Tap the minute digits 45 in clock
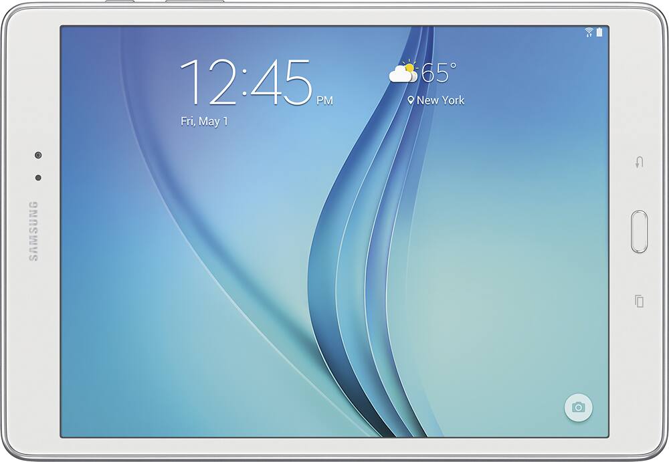Viewport: 669px width, 462px height. (280, 83)
